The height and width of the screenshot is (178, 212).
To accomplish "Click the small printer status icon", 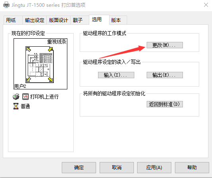I will (16, 97).
